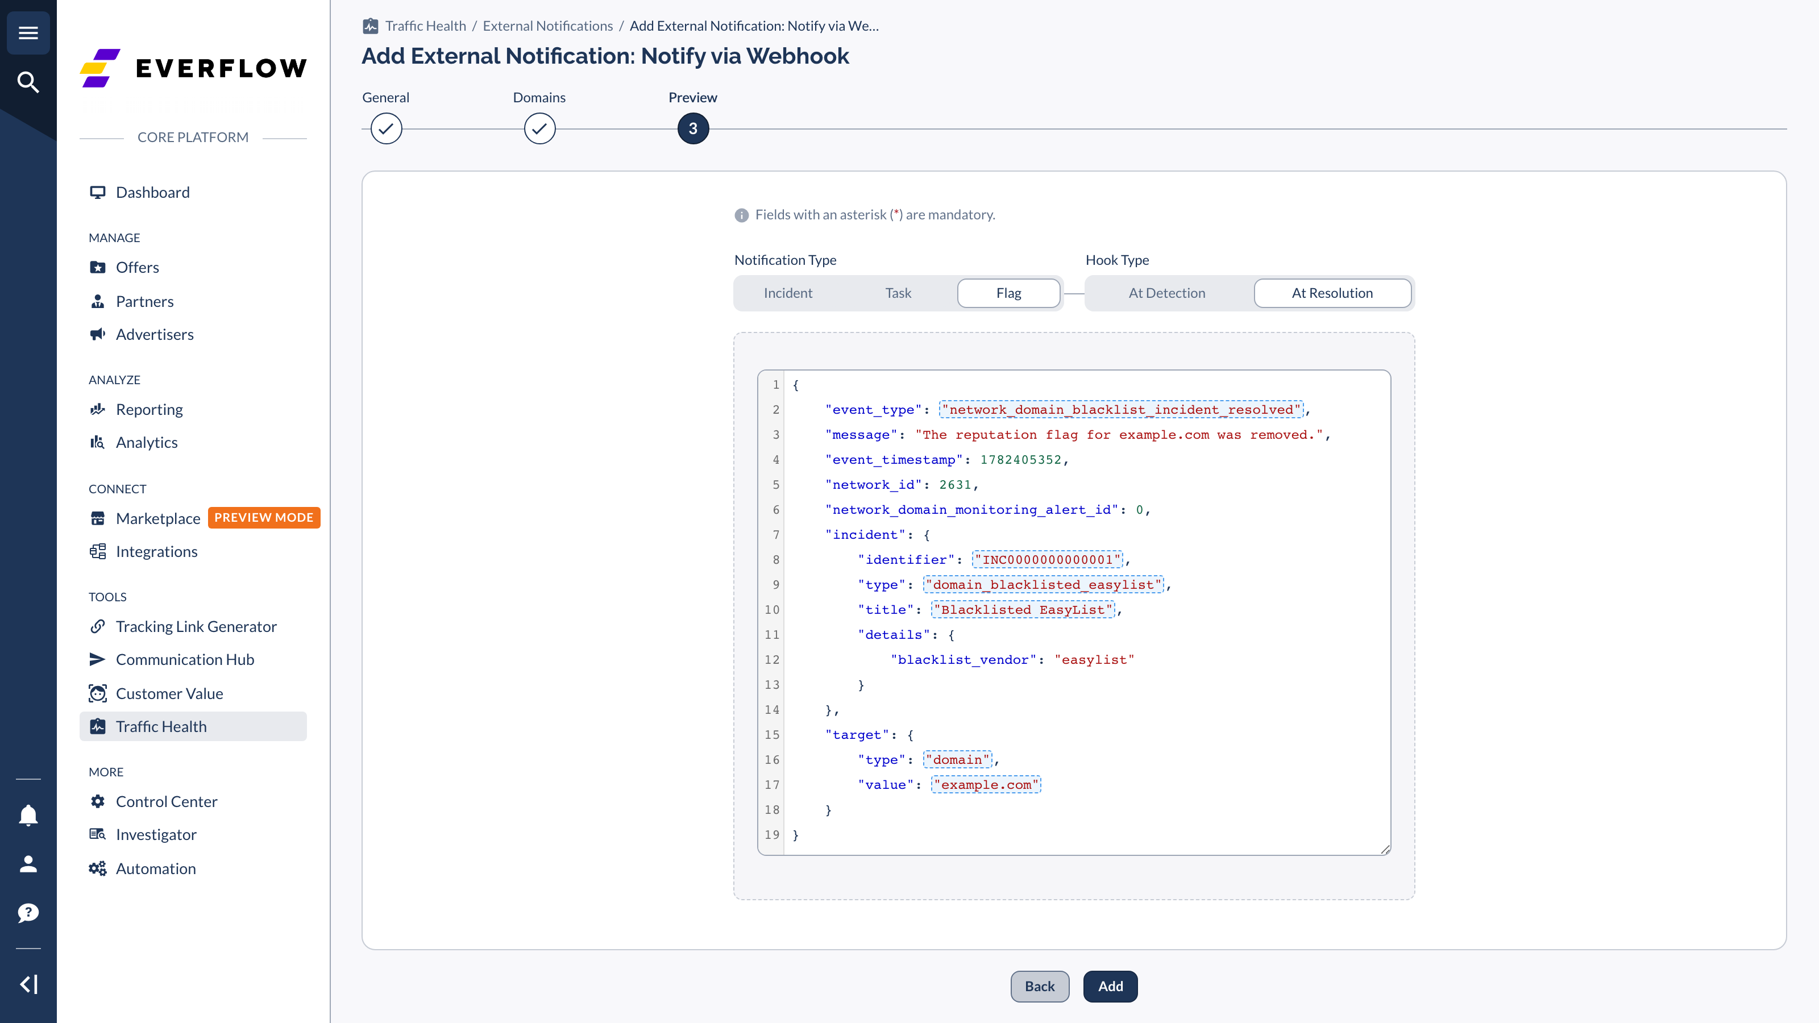Click the "INC0000000000001" identifier value

point(1047,560)
